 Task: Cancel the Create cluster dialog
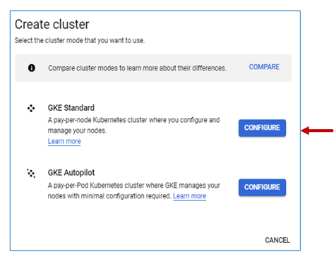277,240
